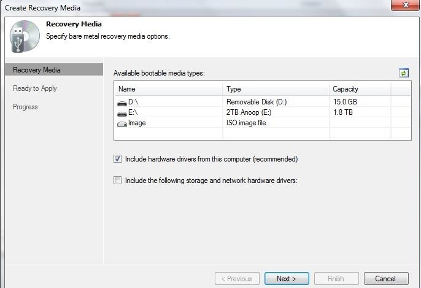Click the Next button

point(287,278)
